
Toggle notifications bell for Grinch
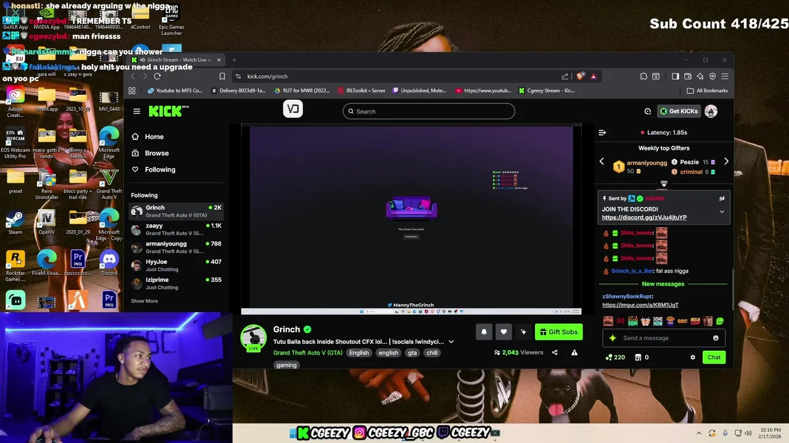point(484,332)
